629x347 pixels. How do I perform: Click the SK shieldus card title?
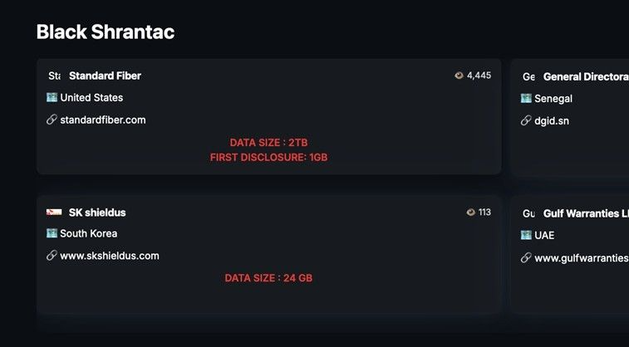point(97,213)
